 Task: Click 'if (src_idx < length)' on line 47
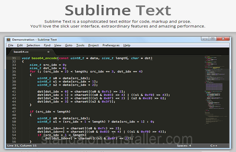tap(50, 111)
